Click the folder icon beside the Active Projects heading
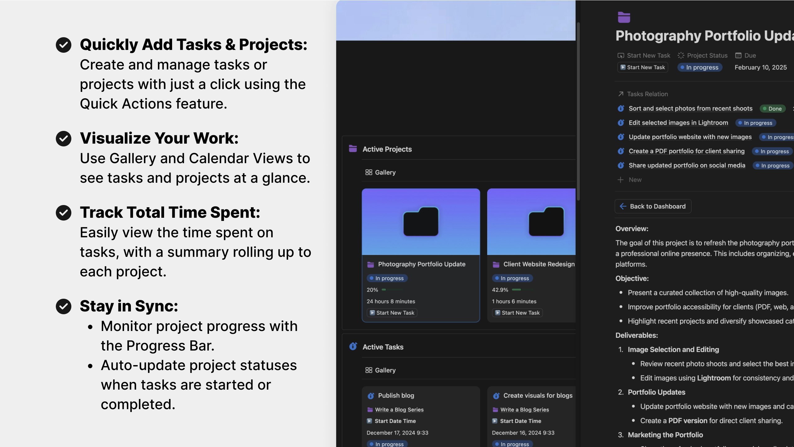This screenshot has width=794, height=447. click(353, 149)
